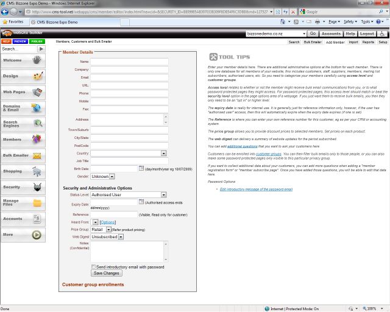This screenshot has height=312, width=390.
Task: Expand the Country dropdown
Action: pyautogui.click(x=163, y=154)
